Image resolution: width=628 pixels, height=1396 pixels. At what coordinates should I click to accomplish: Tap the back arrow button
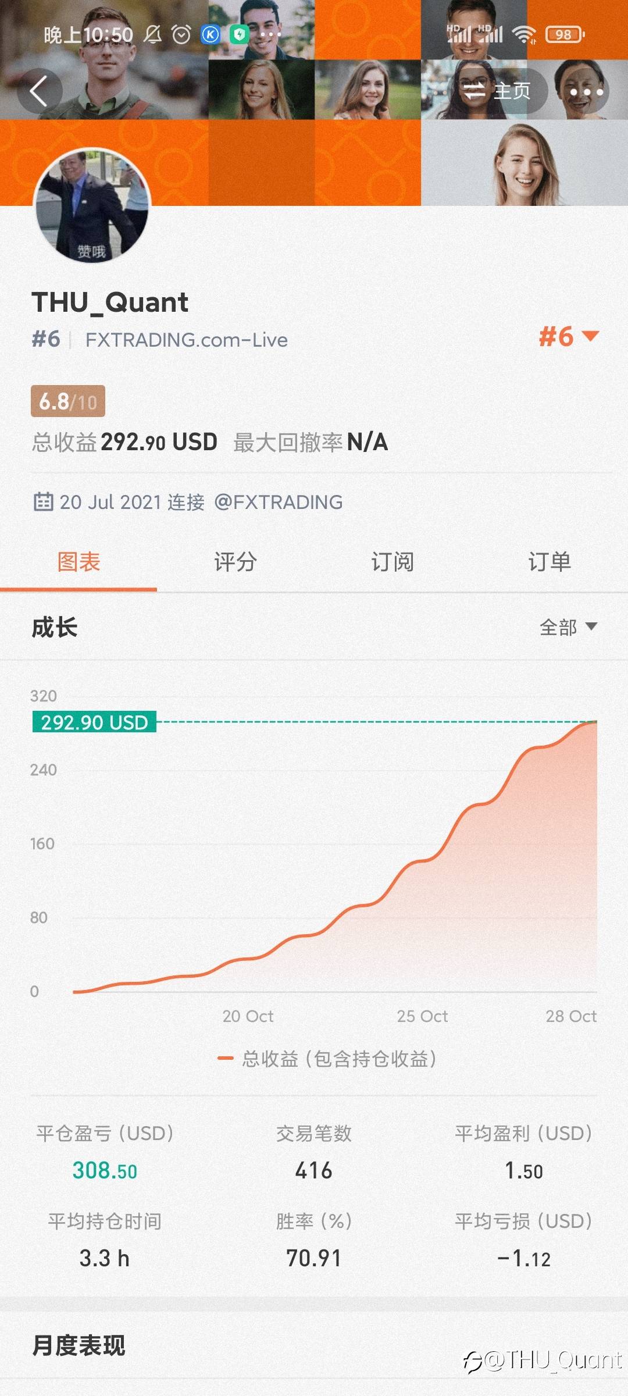[x=39, y=91]
